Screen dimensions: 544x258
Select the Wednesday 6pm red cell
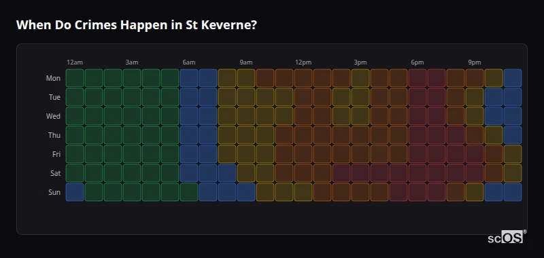[418, 116]
